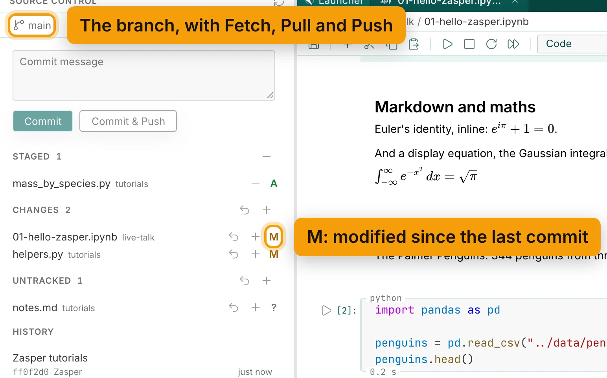Click the commit hash ff0f2d0
Image resolution: width=607 pixels, height=378 pixels.
[x=31, y=372]
